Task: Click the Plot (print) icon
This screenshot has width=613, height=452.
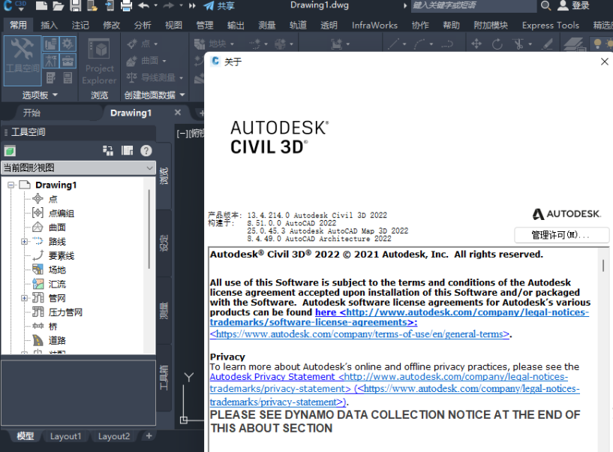Action: click(x=125, y=7)
